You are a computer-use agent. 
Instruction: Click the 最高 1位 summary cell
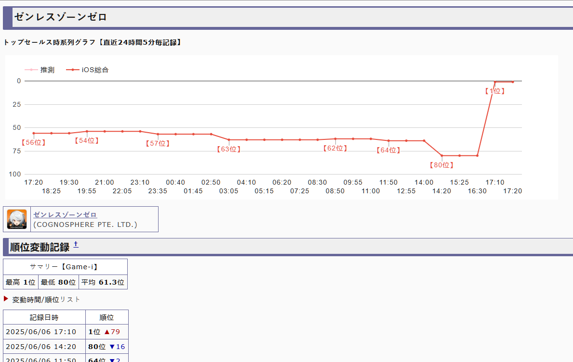point(21,282)
